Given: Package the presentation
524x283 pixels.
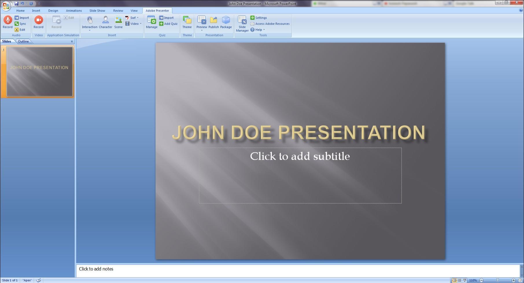Looking at the screenshot, I should tap(226, 23).
